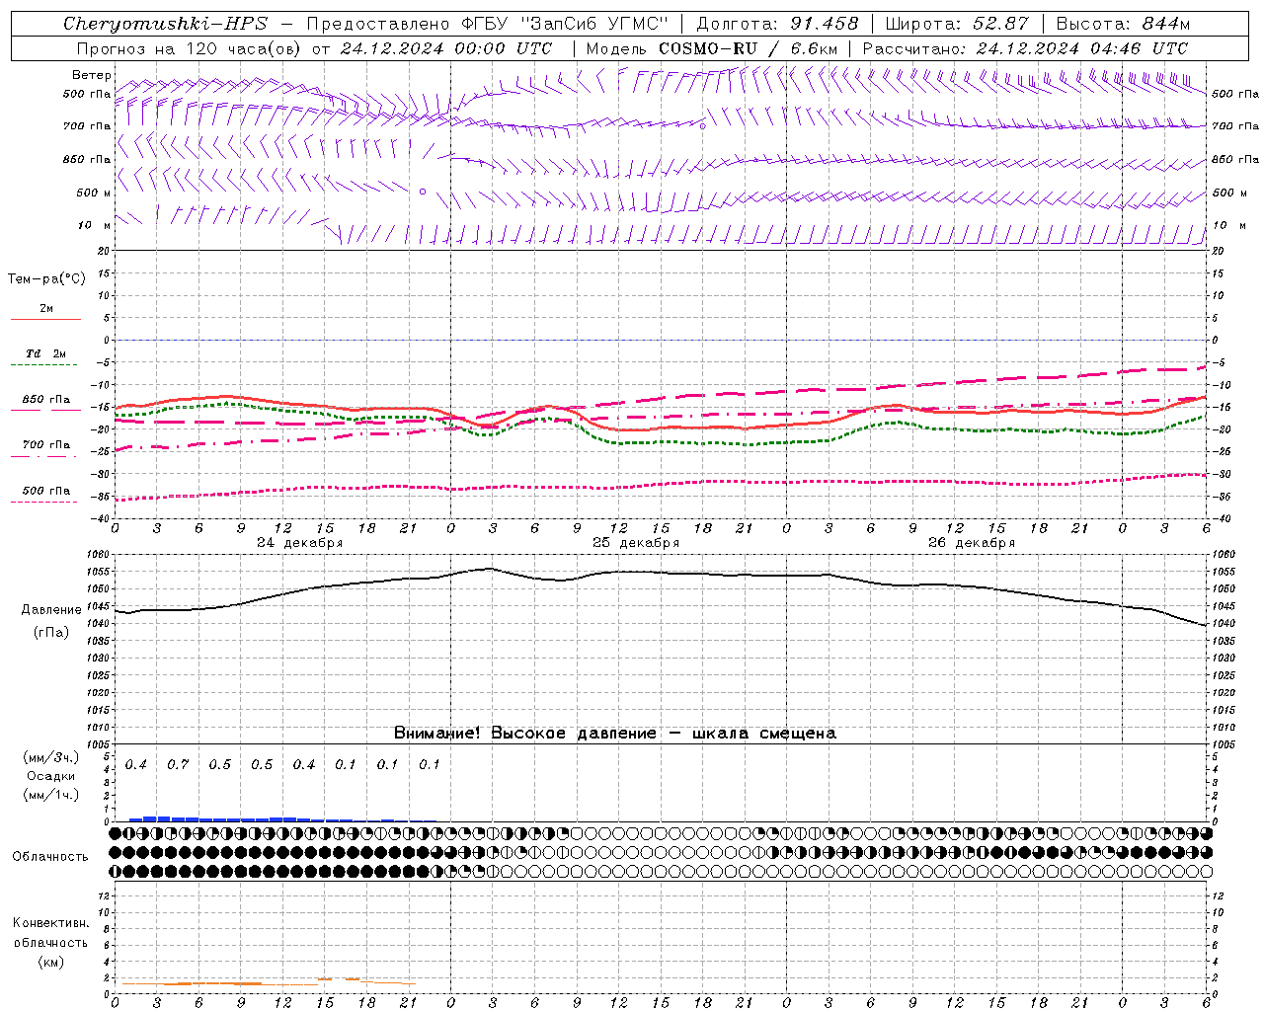Click the Тем-ра(°C) temperature label
1264x1011 pixels.
coord(46,279)
